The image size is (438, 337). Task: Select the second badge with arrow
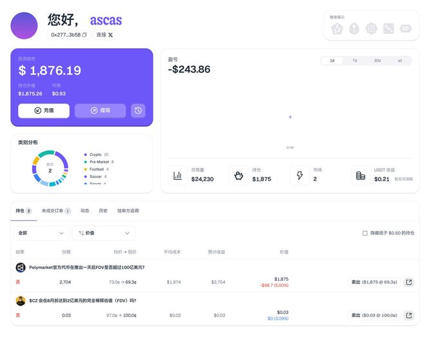pos(354,28)
